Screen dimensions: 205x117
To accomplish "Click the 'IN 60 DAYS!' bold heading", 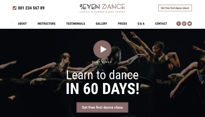I will coord(102,89).
